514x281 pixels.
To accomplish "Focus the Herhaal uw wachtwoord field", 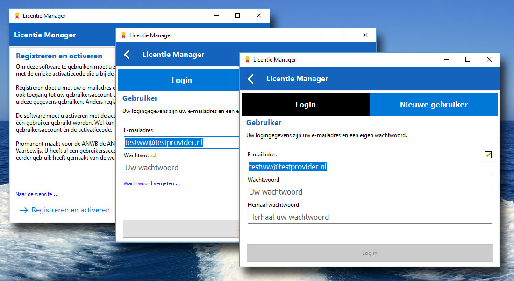I will pos(369,217).
